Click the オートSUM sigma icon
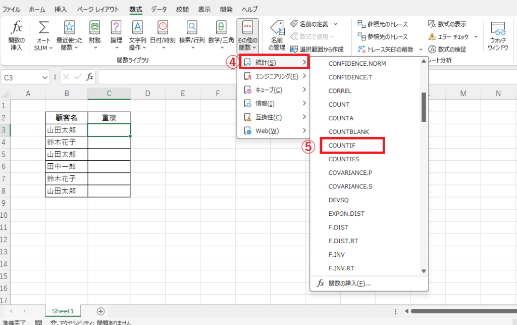Screen dimensions: 517x325 (43, 28)
